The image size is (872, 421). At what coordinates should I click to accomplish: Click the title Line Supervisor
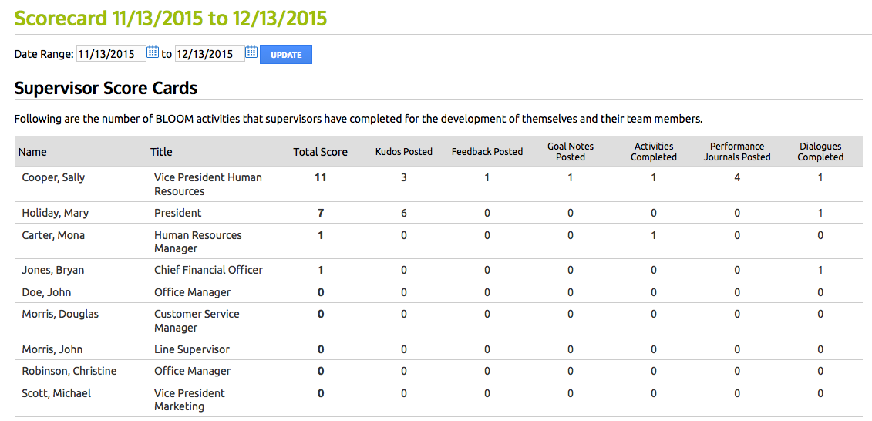(191, 349)
